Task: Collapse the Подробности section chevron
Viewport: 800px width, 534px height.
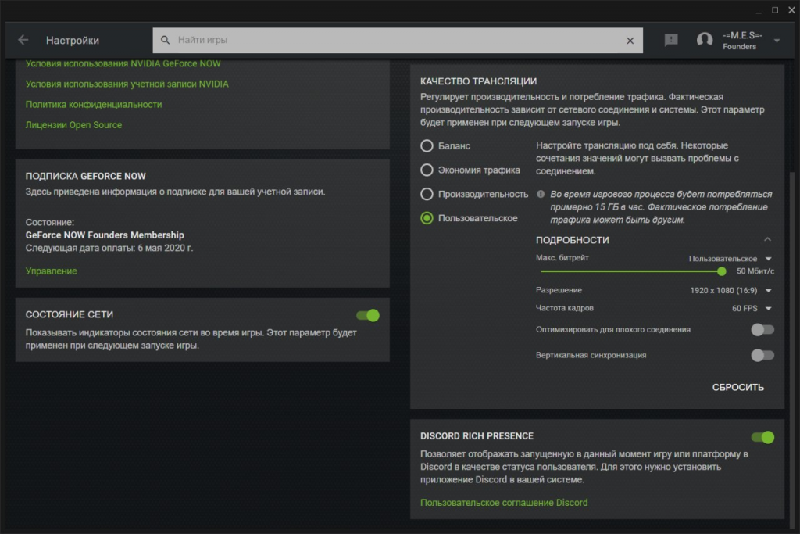Action: pyautogui.click(x=767, y=239)
